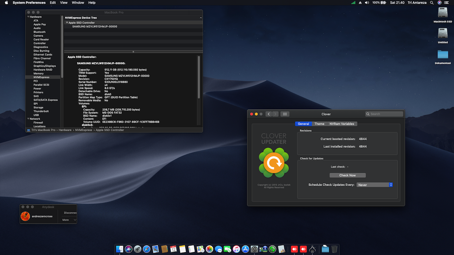Image resolution: width=454 pixels, height=255 pixels.
Task: Open the Apple menu
Action: (x=6, y=3)
